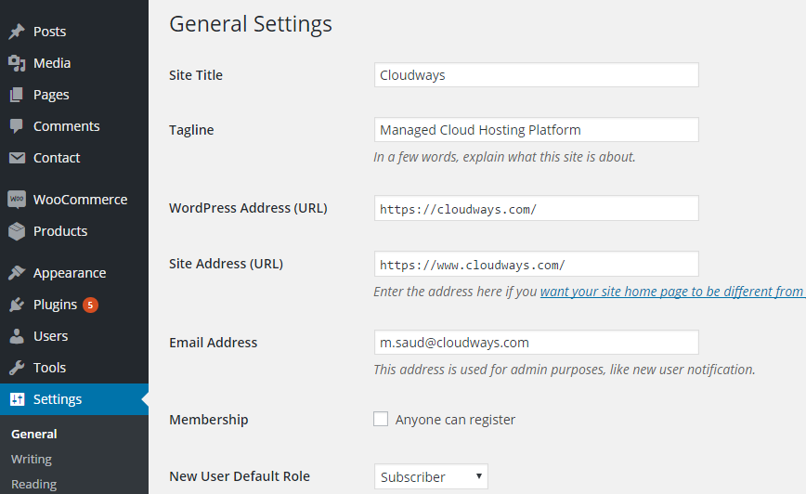Click the WooCommerce logo icon
The height and width of the screenshot is (494, 806).
17,200
